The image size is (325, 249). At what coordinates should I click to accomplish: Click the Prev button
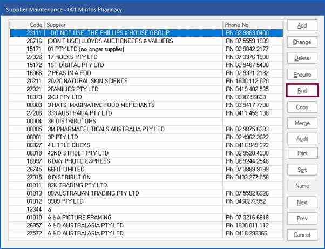click(x=302, y=218)
